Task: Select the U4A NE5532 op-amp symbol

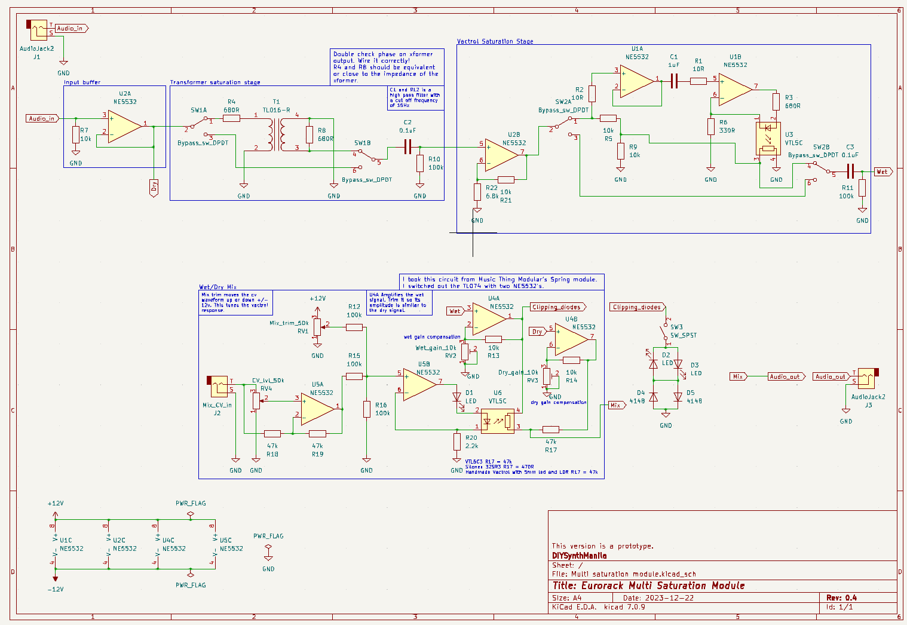Action: click(489, 320)
